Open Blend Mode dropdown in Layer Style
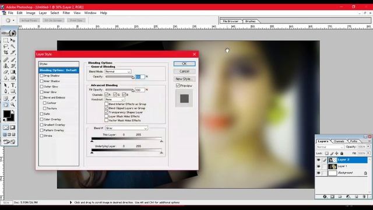The width and height of the screenshot is (373, 210). (118, 72)
